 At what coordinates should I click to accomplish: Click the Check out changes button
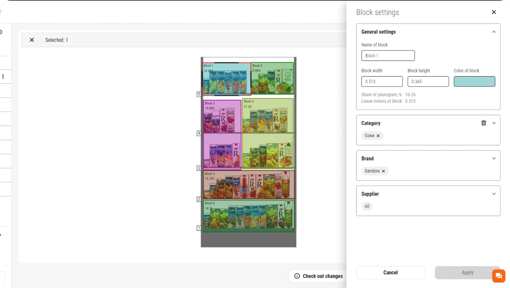tap(319, 276)
